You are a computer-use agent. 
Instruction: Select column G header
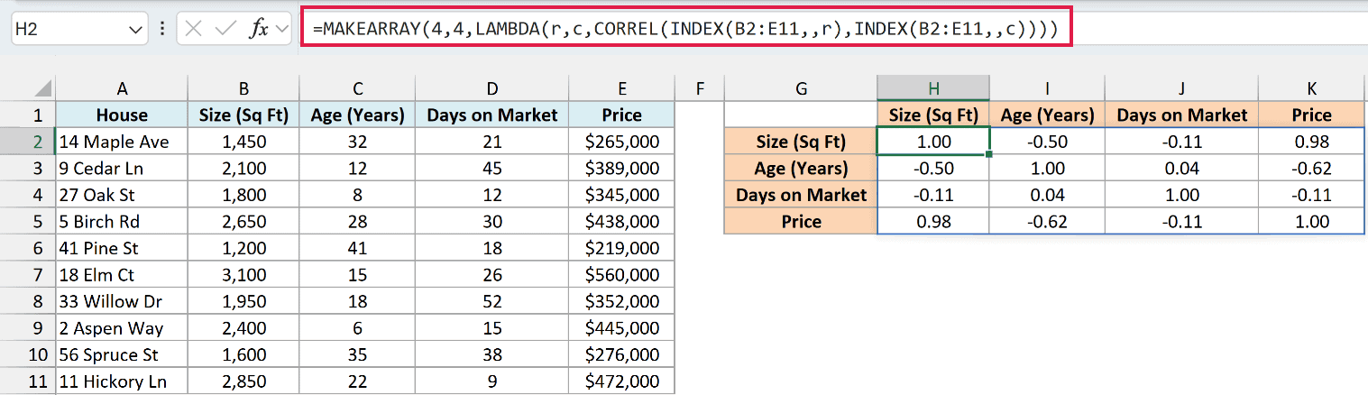[x=801, y=87]
